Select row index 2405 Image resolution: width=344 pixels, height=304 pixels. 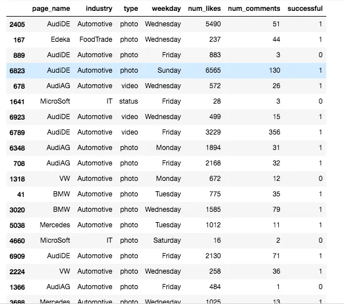tap(17, 24)
